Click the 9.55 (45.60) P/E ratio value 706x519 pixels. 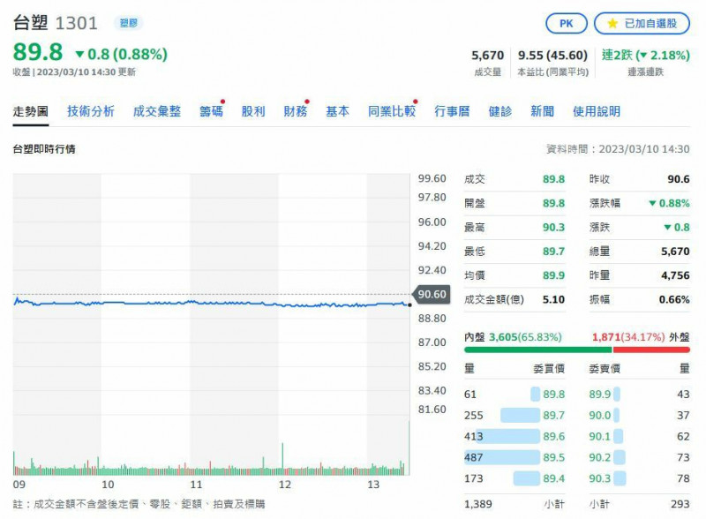(x=552, y=56)
